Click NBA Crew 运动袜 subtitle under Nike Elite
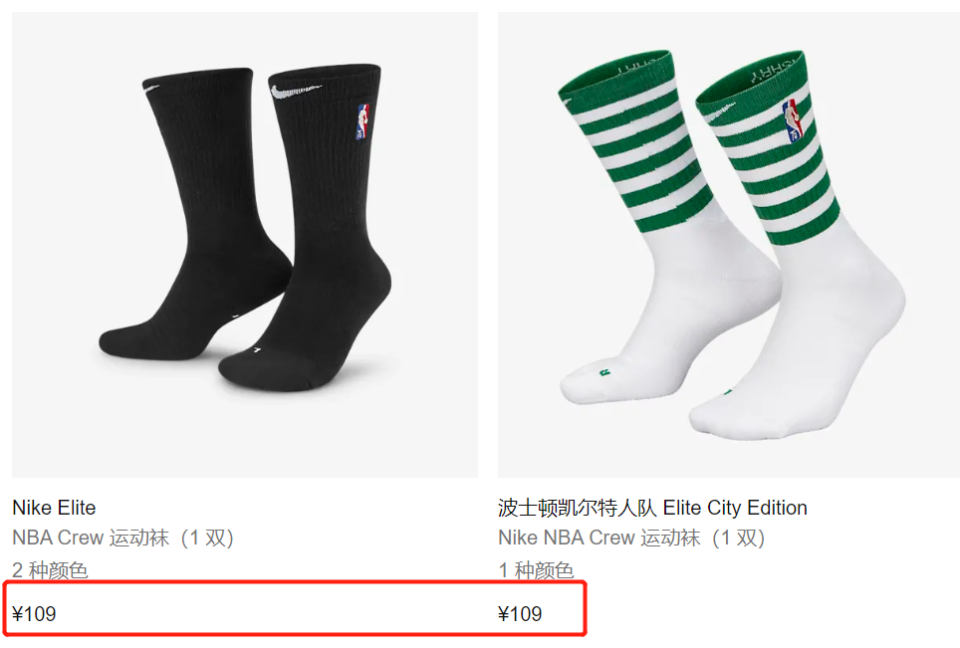 pos(123,538)
